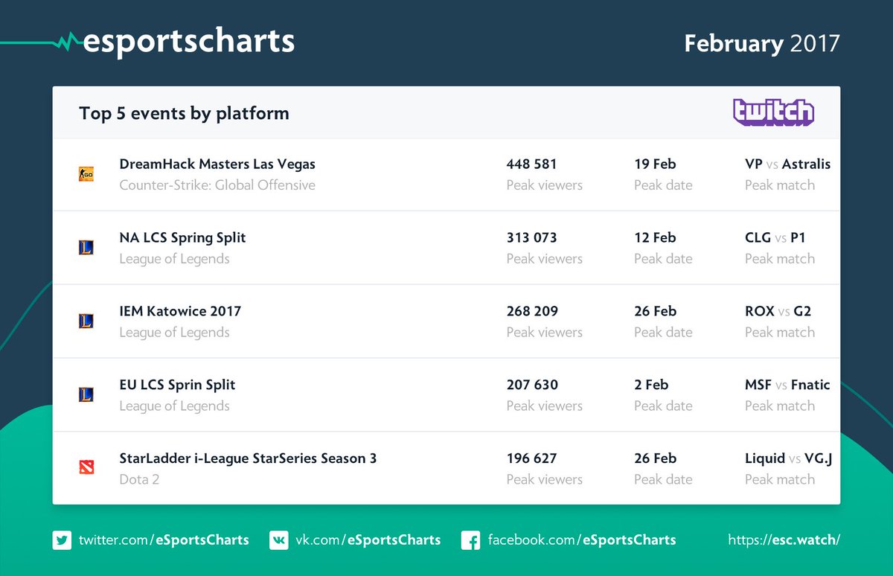Viewport: 893px width, 576px height.
Task: Click the CS:GO icon beside DreamHack Masters
Action: click(x=86, y=174)
